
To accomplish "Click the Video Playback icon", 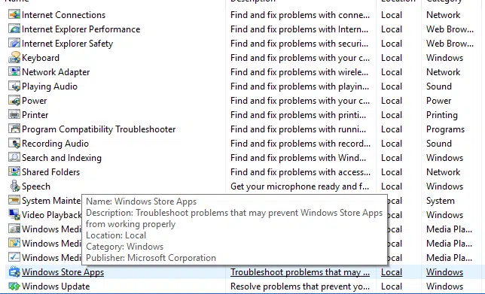I will pos(14,214).
